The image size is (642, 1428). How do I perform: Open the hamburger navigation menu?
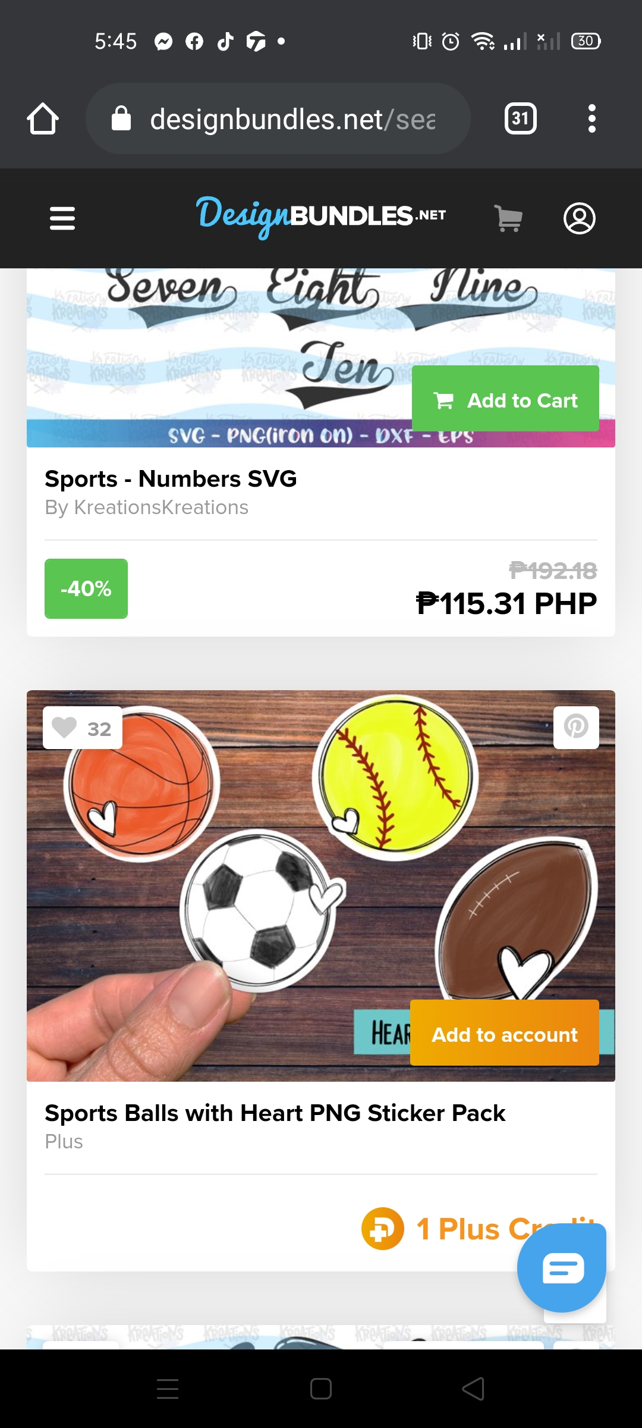click(62, 218)
